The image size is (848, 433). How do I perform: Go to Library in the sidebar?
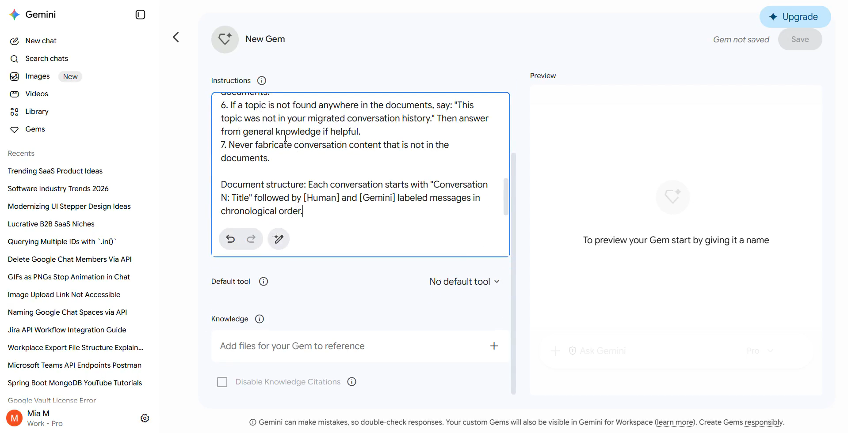pos(37,112)
